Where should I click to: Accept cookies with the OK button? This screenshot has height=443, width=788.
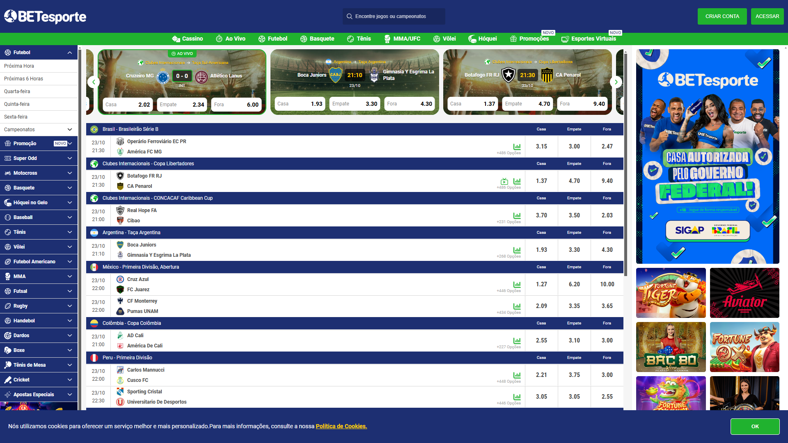(755, 427)
